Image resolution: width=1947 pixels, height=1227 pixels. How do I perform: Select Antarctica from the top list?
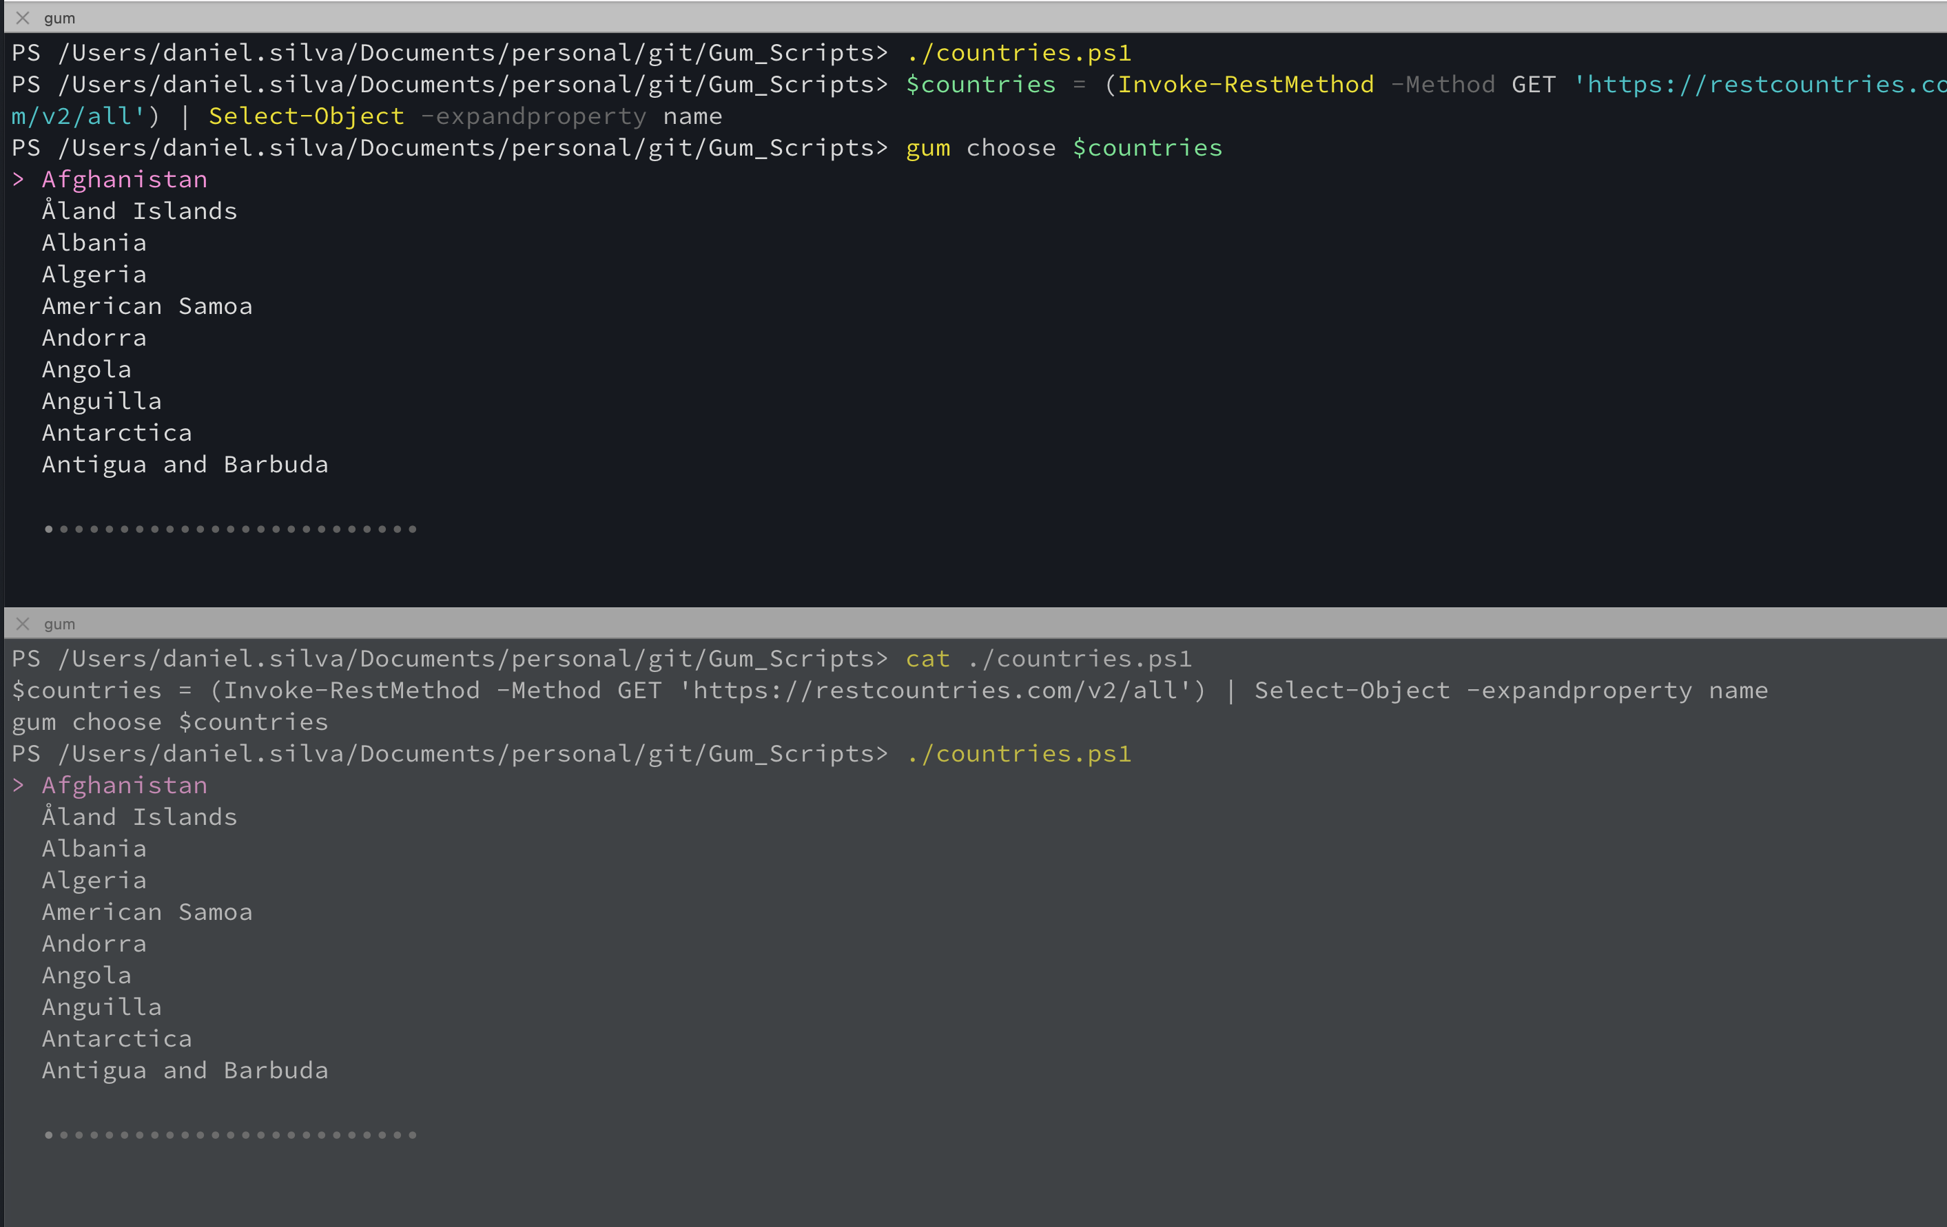point(116,432)
